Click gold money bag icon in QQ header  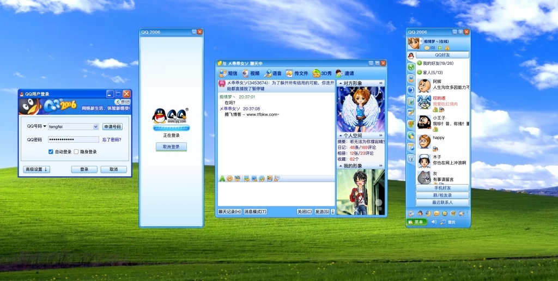(x=447, y=48)
